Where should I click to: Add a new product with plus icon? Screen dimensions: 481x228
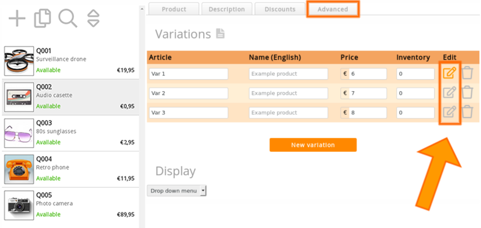point(17,19)
